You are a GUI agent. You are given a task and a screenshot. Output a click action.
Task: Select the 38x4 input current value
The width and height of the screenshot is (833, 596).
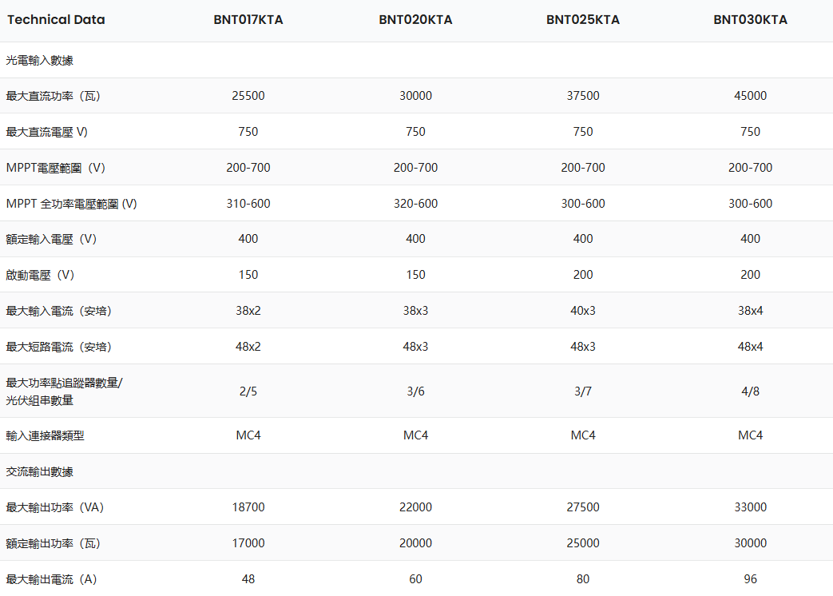pyautogui.click(x=750, y=310)
